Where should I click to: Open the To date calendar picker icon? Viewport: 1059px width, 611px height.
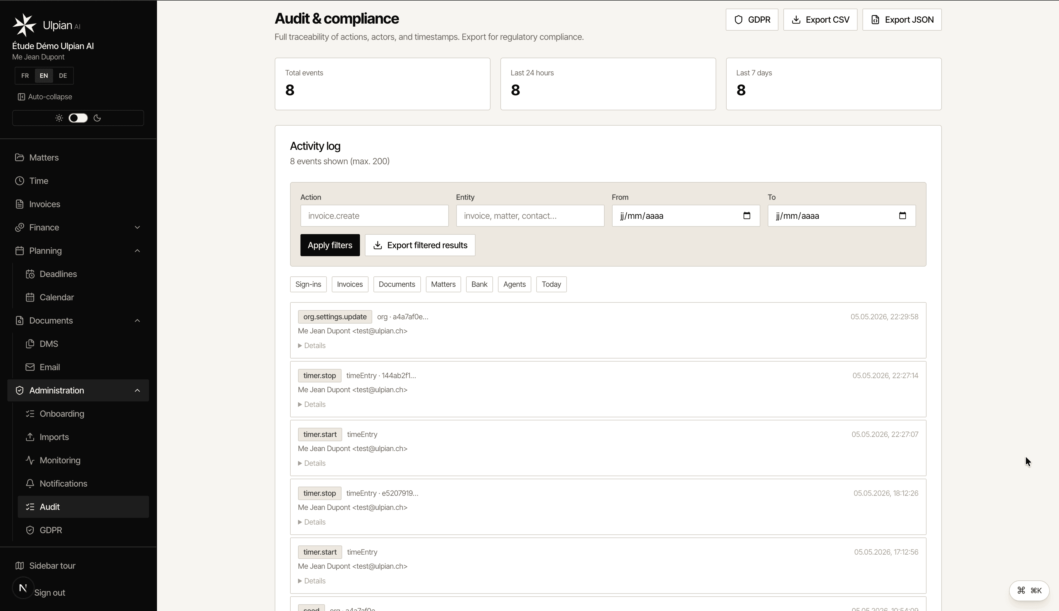click(x=902, y=216)
